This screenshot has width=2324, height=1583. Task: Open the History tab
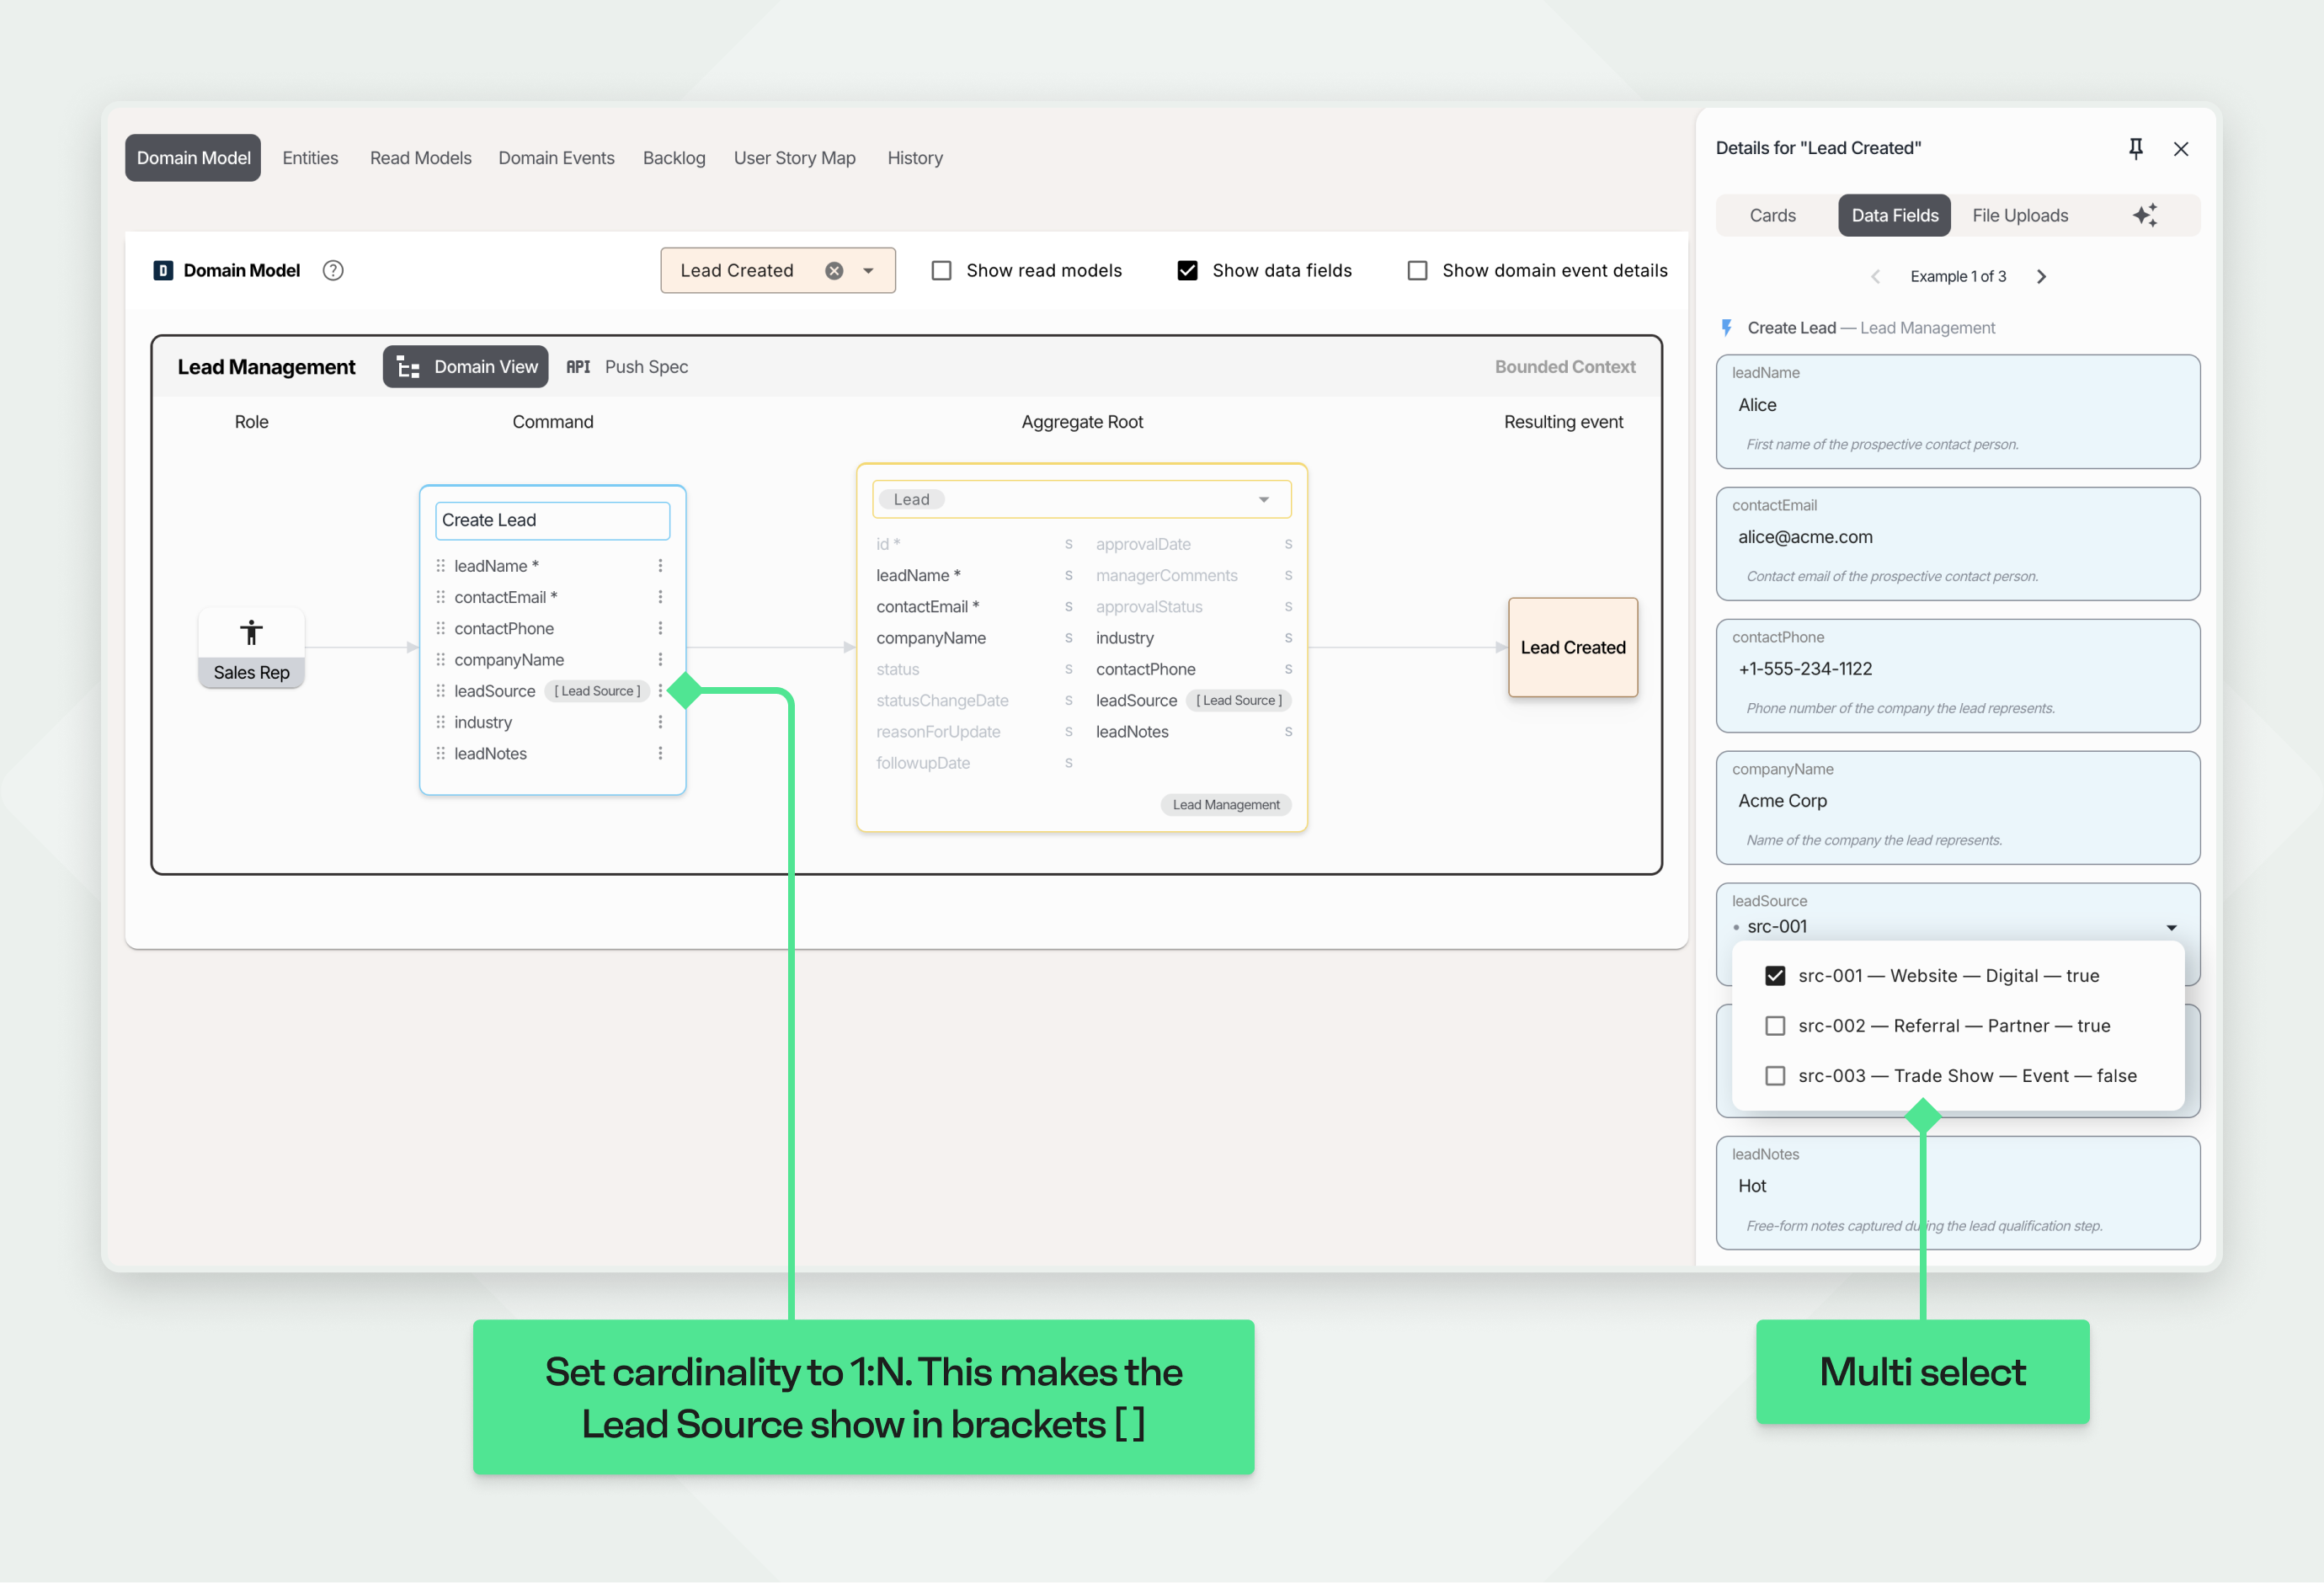(915, 158)
